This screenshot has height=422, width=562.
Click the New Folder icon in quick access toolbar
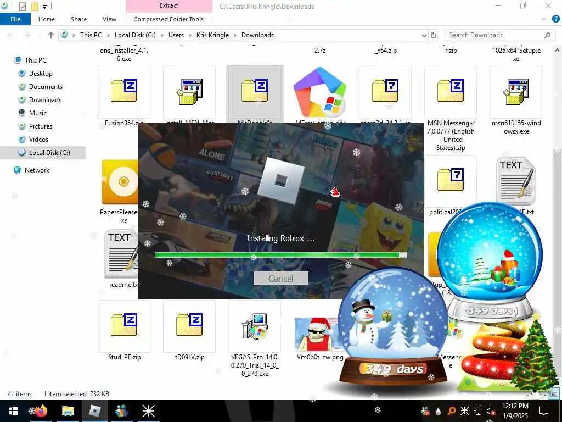click(35, 6)
